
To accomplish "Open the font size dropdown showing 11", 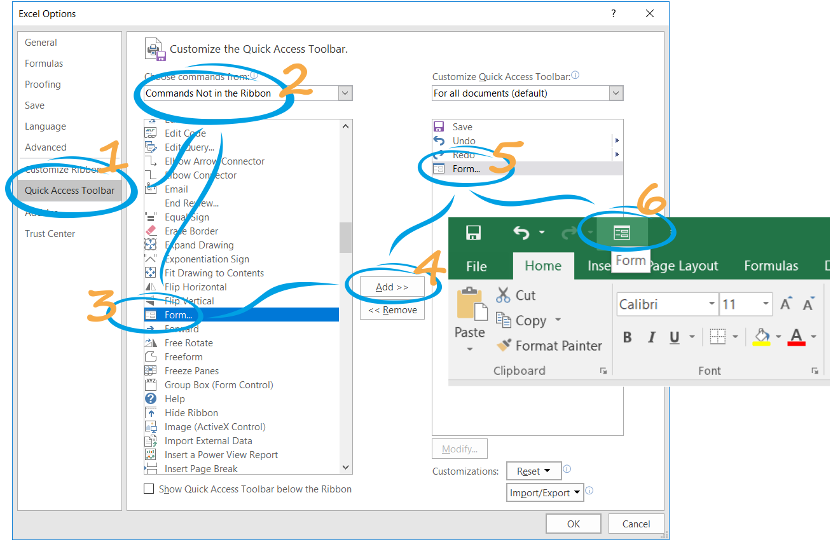I will [x=766, y=304].
